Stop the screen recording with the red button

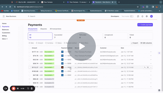tap(13, 88)
